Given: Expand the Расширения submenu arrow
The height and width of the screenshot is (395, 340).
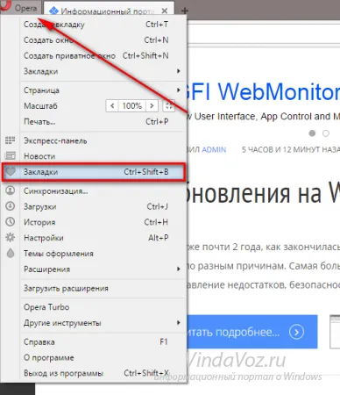Looking at the screenshot, I should 179,269.
